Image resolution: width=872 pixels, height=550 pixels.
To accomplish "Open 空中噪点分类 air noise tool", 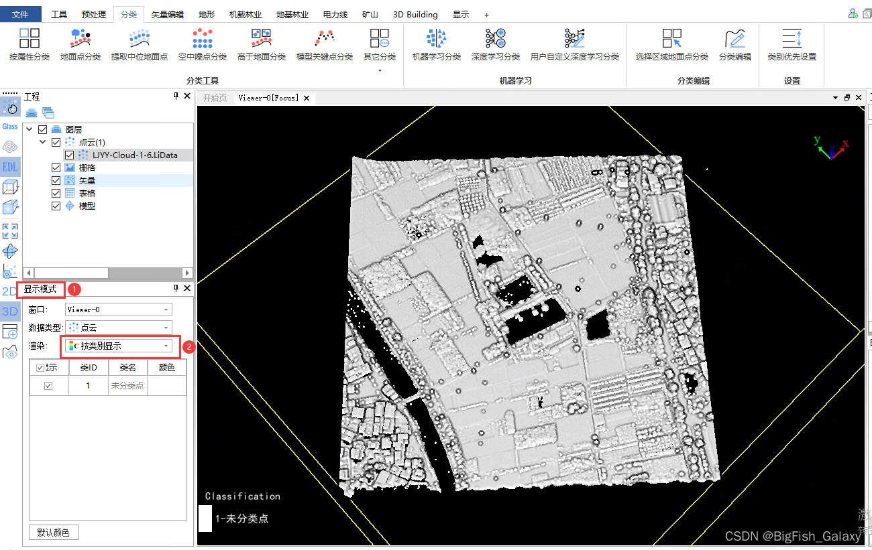I will tap(203, 44).
